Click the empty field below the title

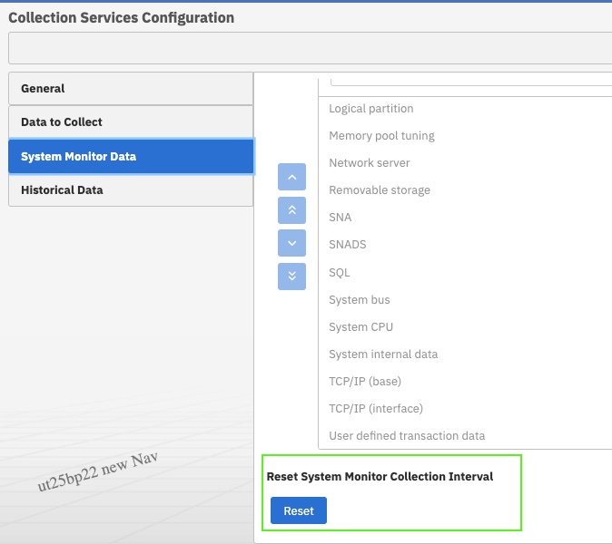point(309,48)
